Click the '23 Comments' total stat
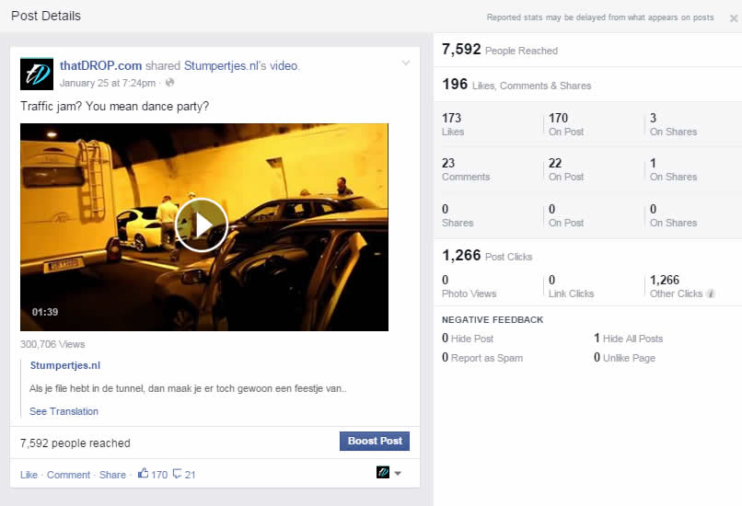This screenshot has width=742, height=506. pyautogui.click(x=466, y=170)
